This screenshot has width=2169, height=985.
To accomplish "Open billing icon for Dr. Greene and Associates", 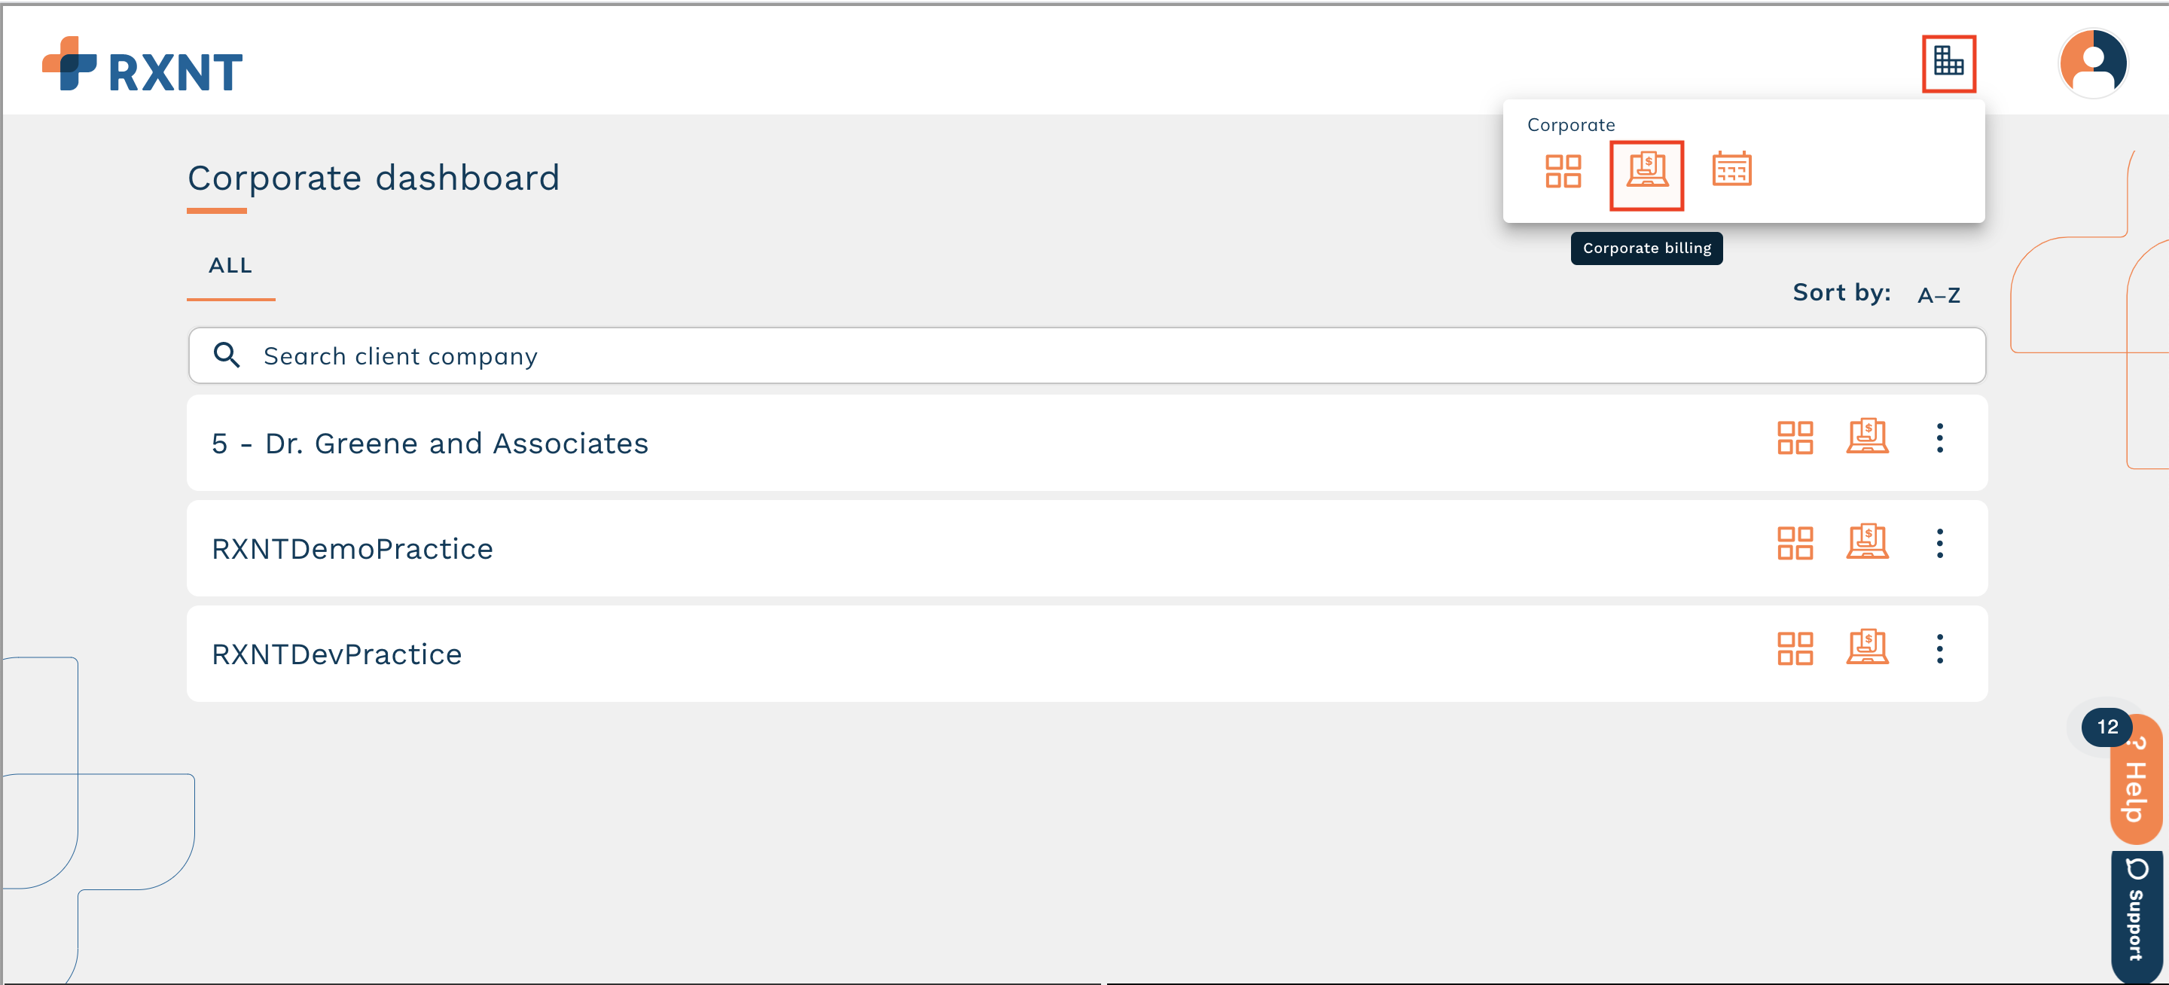I will pyautogui.click(x=1867, y=436).
